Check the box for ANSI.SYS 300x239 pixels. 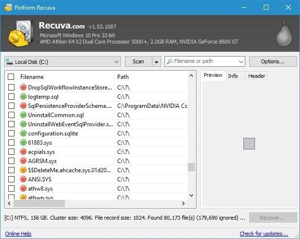coord(11,179)
